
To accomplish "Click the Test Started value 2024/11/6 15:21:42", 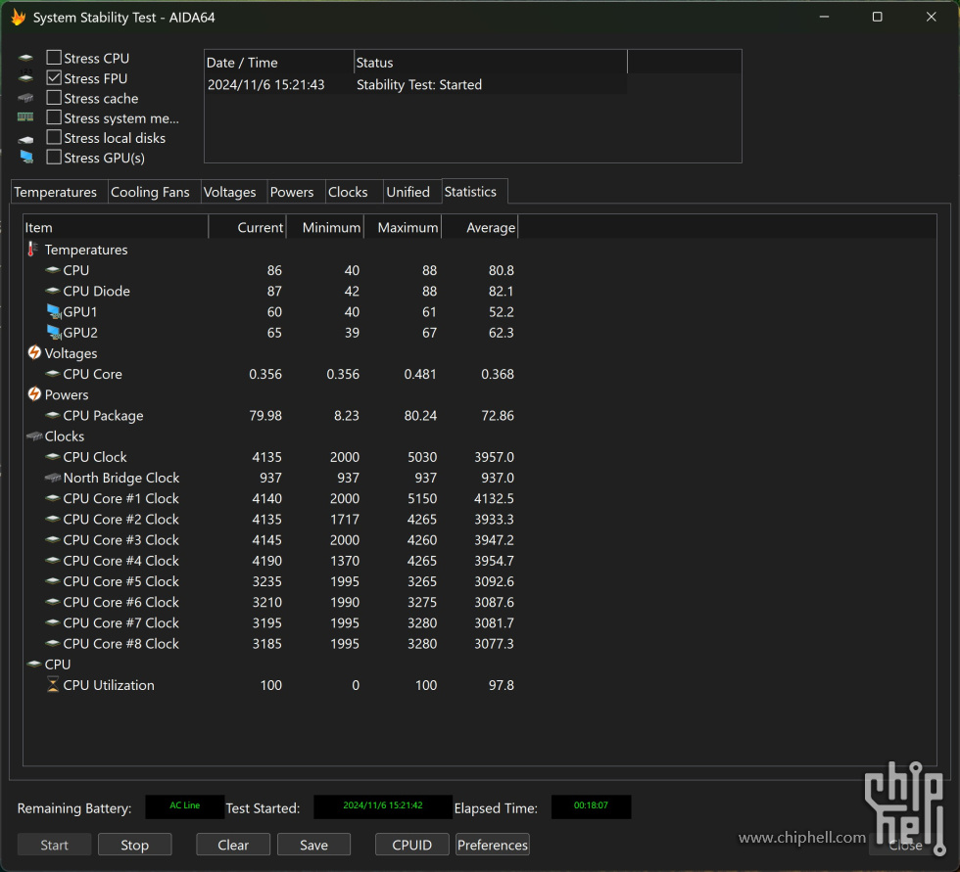I will [x=383, y=805].
